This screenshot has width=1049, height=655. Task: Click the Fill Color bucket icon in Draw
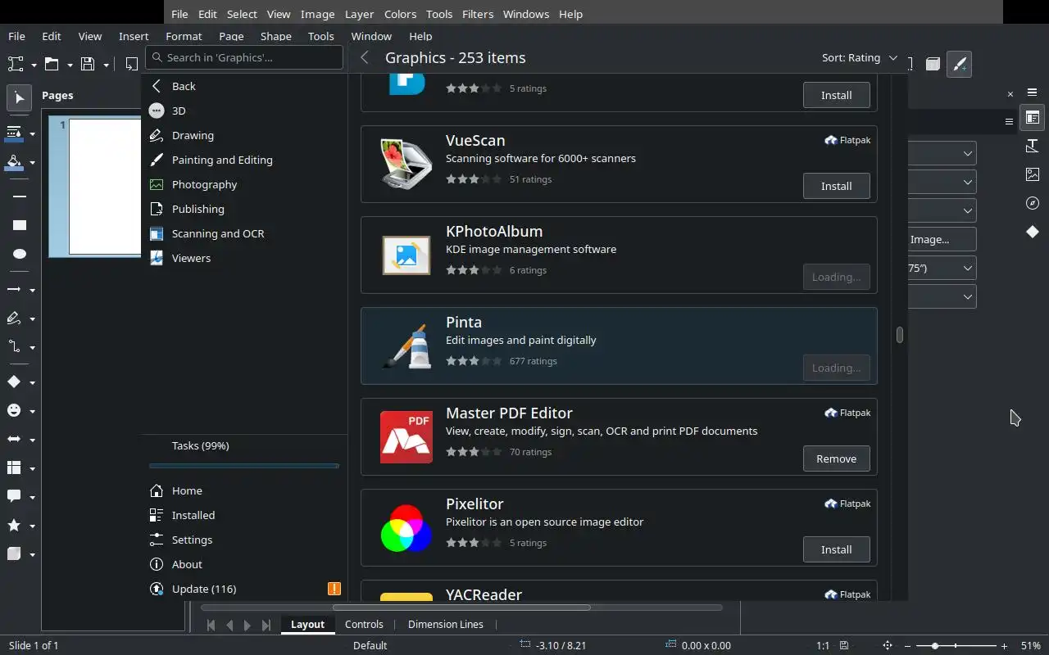coord(14,162)
